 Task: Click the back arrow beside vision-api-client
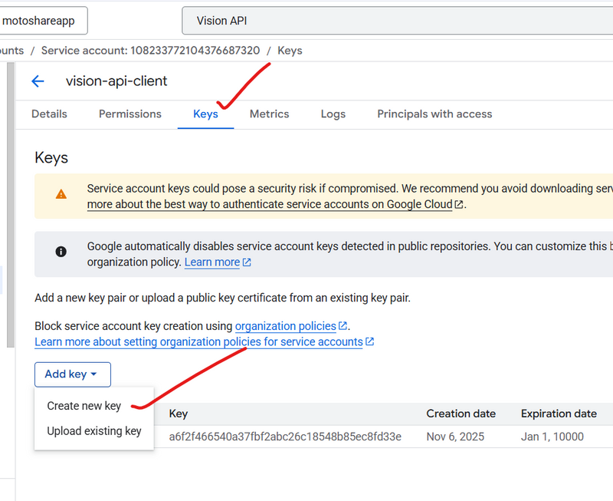coord(38,81)
